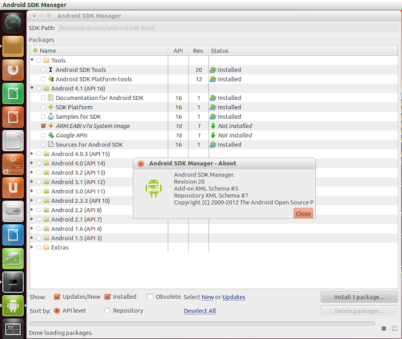This screenshot has width=402, height=339.
Task: Collapse the Tools tree node
Action: 32,60
